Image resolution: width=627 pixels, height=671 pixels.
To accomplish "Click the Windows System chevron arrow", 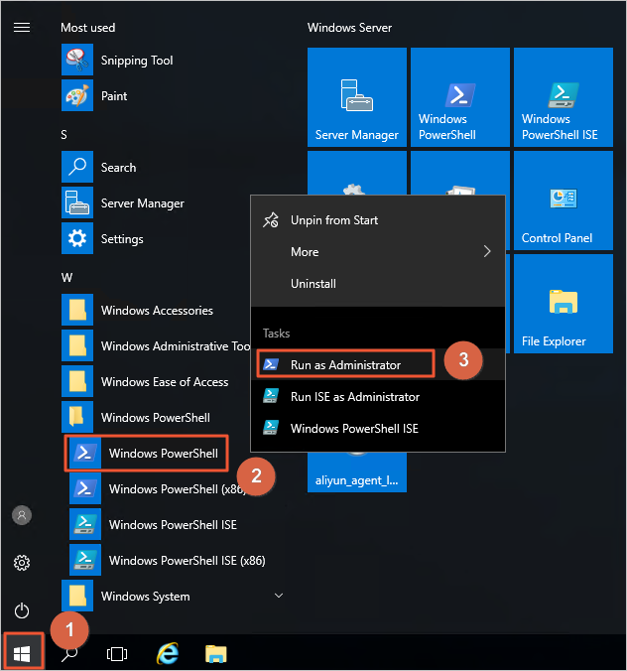I will tap(279, 596).
